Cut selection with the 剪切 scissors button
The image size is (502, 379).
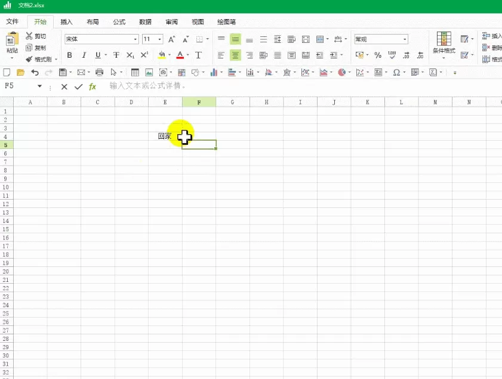click(36, 36)
